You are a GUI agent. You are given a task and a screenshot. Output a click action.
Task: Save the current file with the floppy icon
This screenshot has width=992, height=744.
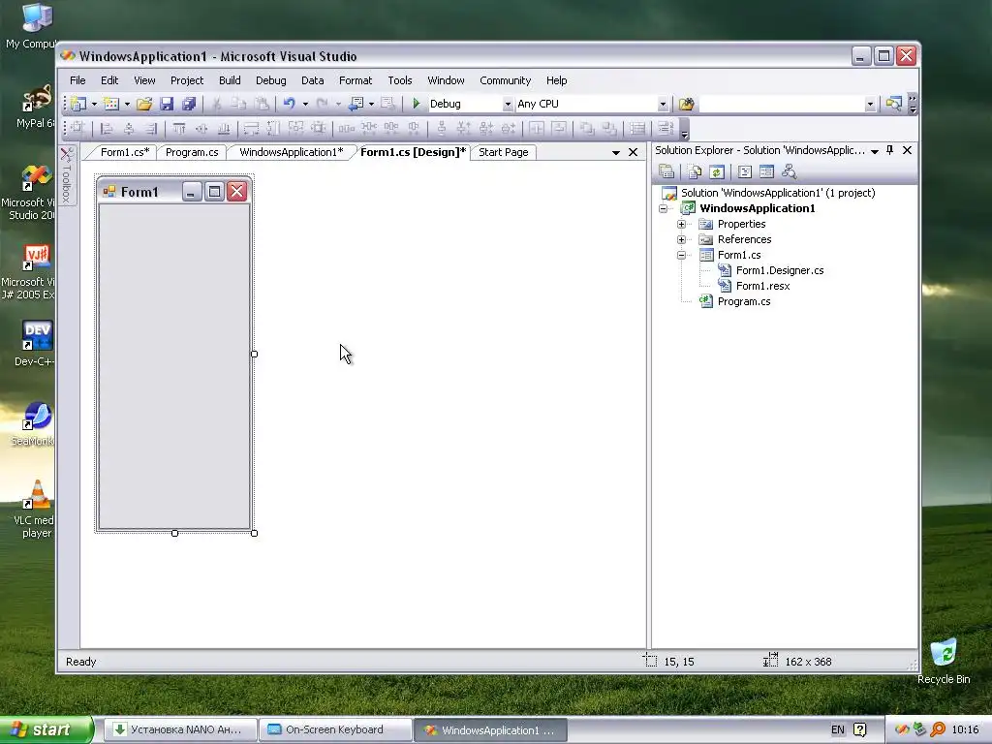167,104
